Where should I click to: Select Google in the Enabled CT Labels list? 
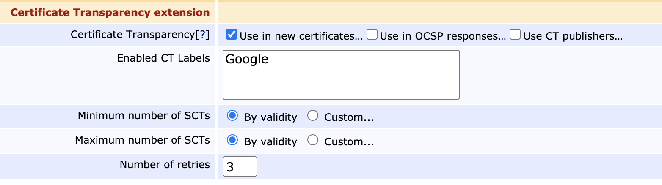point(247,59)
